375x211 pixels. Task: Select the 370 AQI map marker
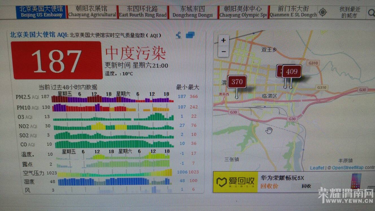click(237, 82)
